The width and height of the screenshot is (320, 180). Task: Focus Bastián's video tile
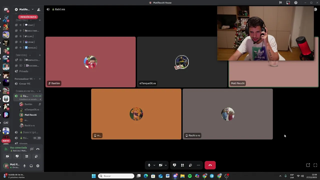pos(90,62)
